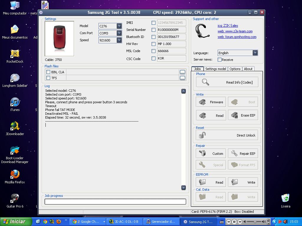Click the Serial Number input field
Screen dimensions: 302x226
click(171, 30)
